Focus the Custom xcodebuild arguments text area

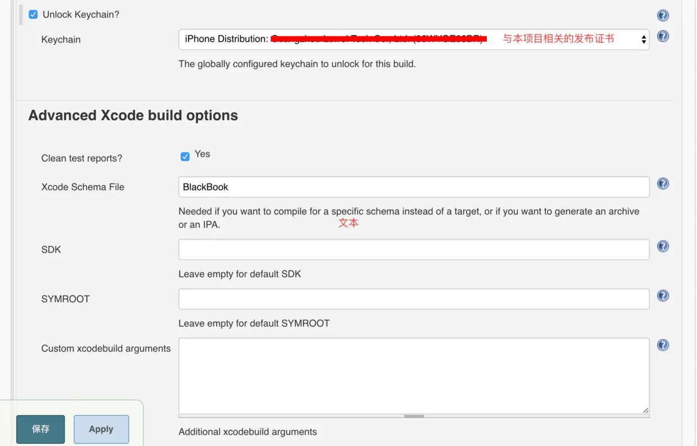pos(414,376)
